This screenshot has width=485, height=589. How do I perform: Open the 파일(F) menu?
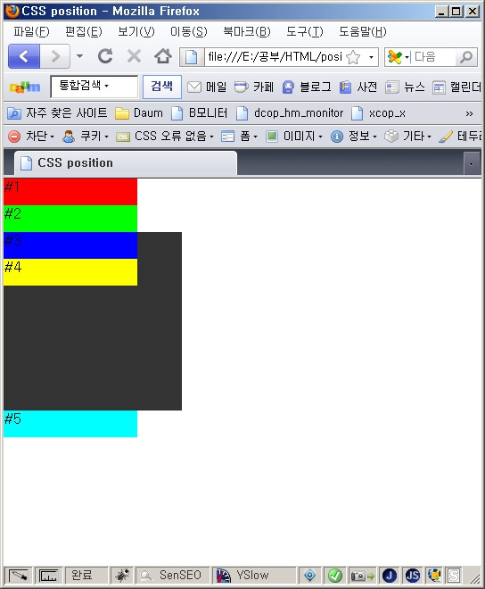(31, 31)
